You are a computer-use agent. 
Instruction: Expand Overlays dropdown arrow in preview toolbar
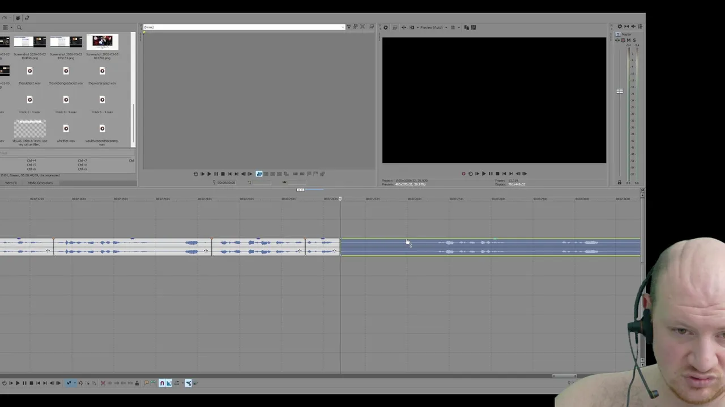[x=459, y=27]
